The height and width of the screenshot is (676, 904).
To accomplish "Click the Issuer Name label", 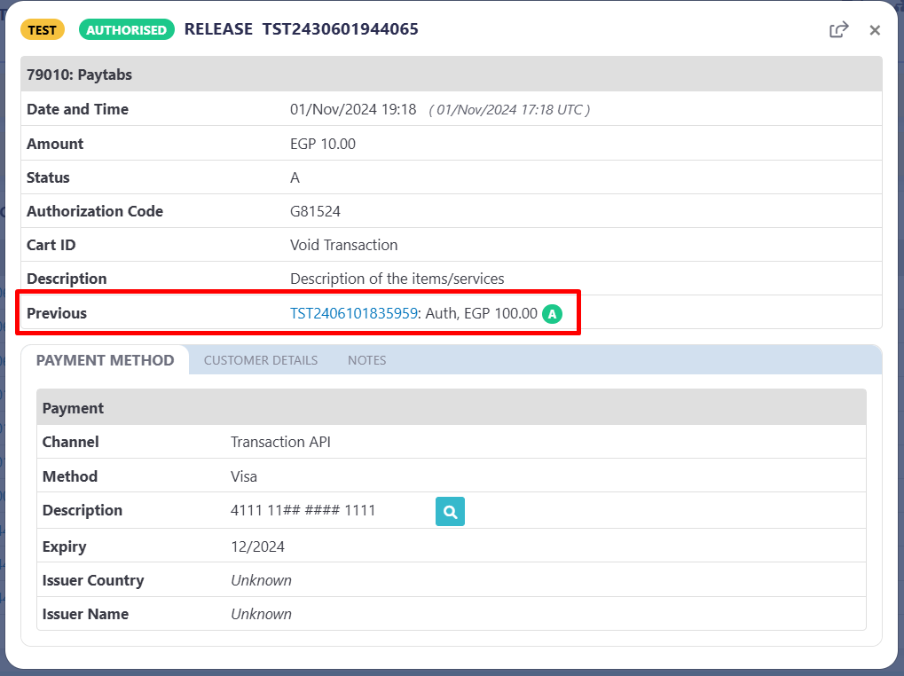I will point(85,614).
